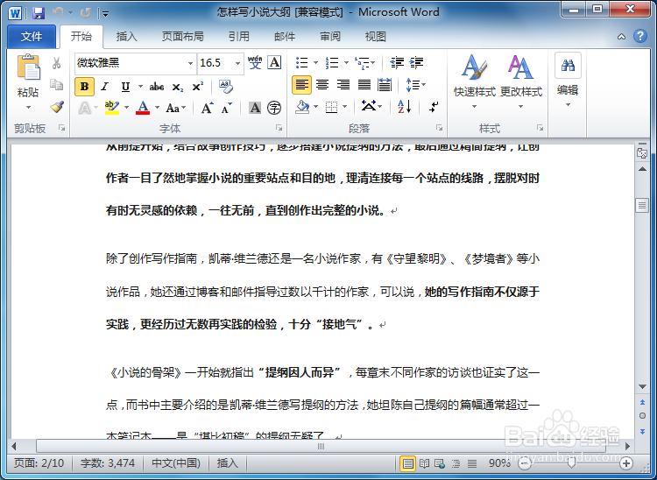Click the Sort A-Z icon
Image resolution: width=657 pixels, height=480 pixels.
click(405, 107)
